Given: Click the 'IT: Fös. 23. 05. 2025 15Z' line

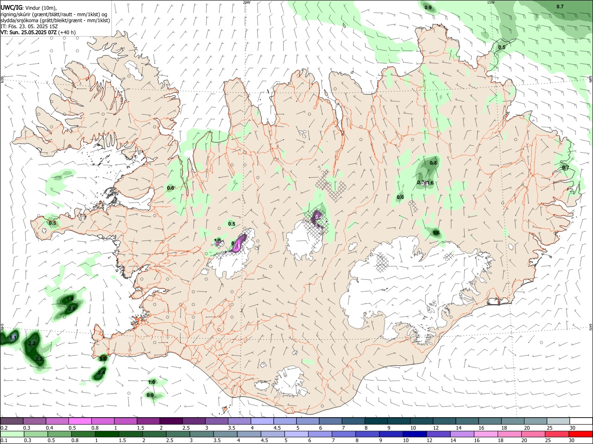Looking at the screenshot, I should [x=29, y=26].
